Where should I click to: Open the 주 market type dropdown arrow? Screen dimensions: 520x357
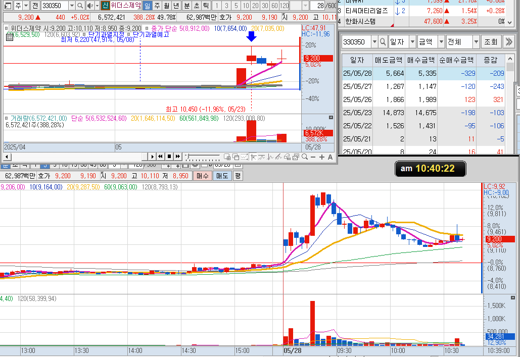[x=26, y=6]
